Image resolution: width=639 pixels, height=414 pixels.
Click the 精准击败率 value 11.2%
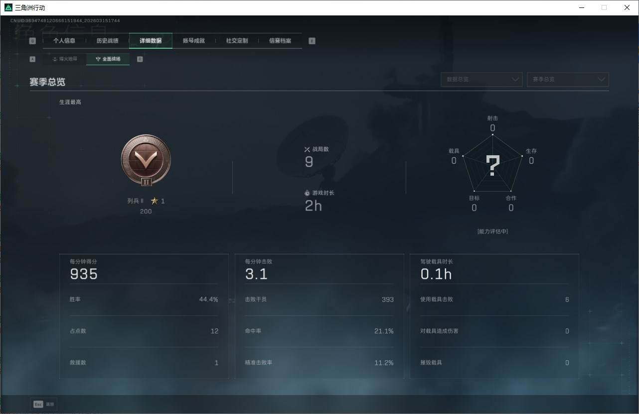(384, 363)
